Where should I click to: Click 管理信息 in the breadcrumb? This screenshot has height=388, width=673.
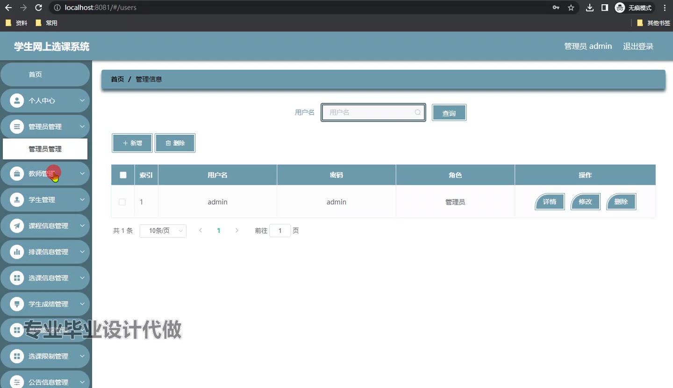(x=149, y=79)
